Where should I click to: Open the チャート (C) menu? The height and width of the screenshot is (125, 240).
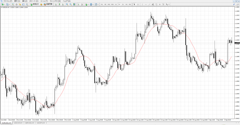[34, 1]
